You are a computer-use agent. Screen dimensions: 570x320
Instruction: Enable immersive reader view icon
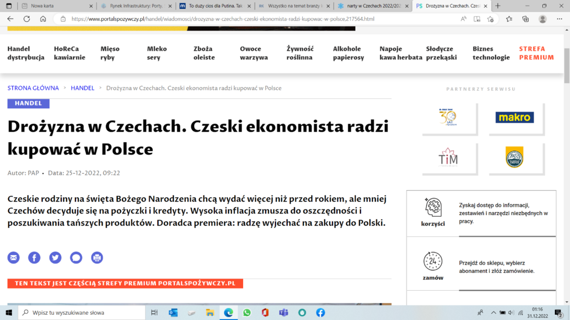[477, 19]
